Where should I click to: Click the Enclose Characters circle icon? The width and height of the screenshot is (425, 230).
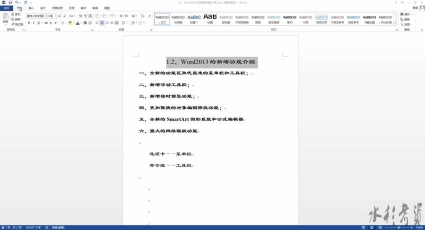pyautogui.click(x=90, y=23)
